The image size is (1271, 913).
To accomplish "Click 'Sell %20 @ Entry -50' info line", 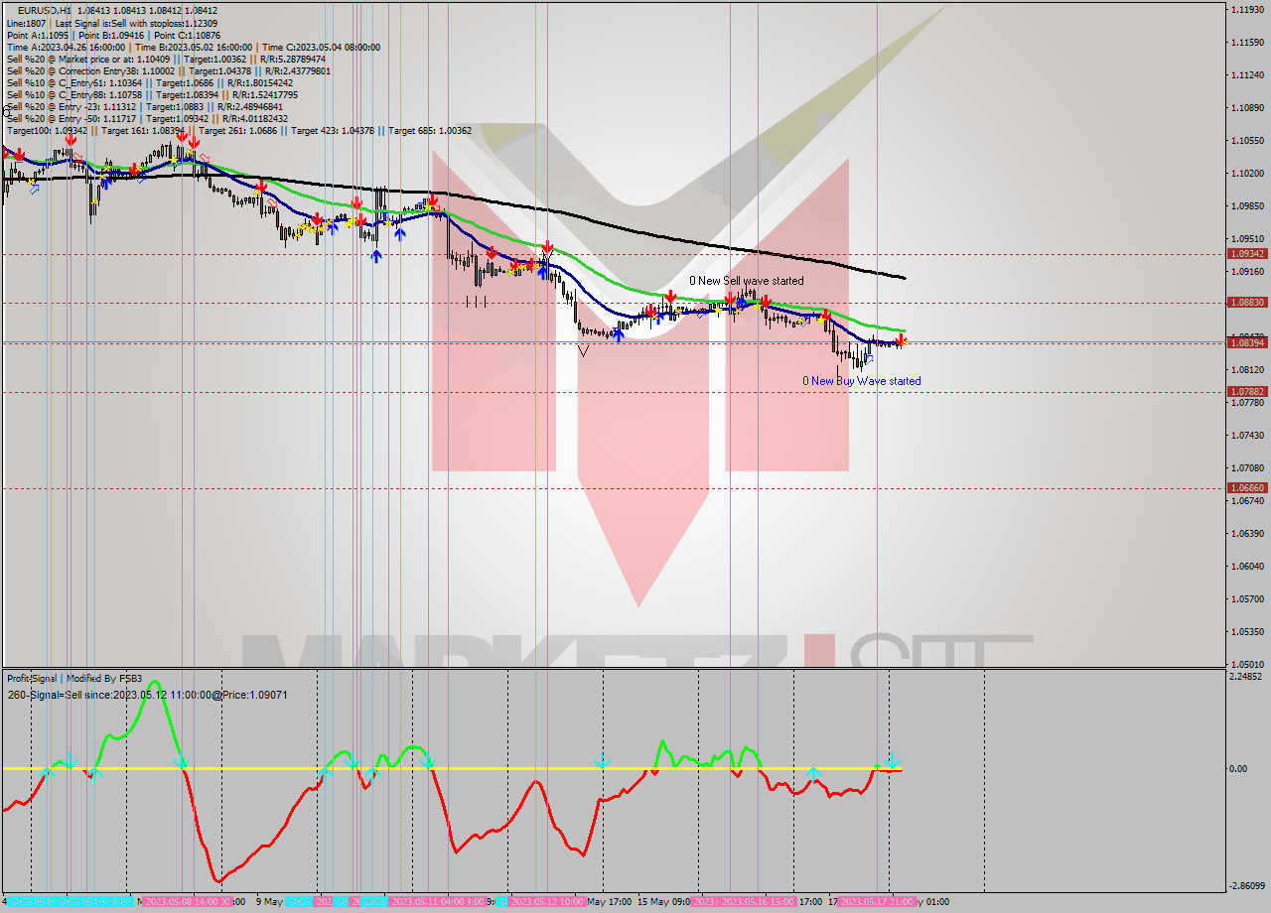I will (147, 118).
